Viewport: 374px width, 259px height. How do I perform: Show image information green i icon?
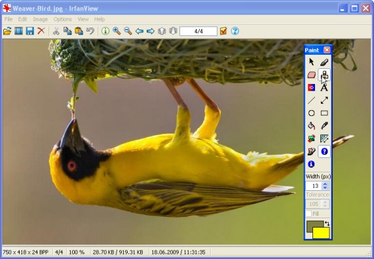pyautogui.click(x=105, y=31)
